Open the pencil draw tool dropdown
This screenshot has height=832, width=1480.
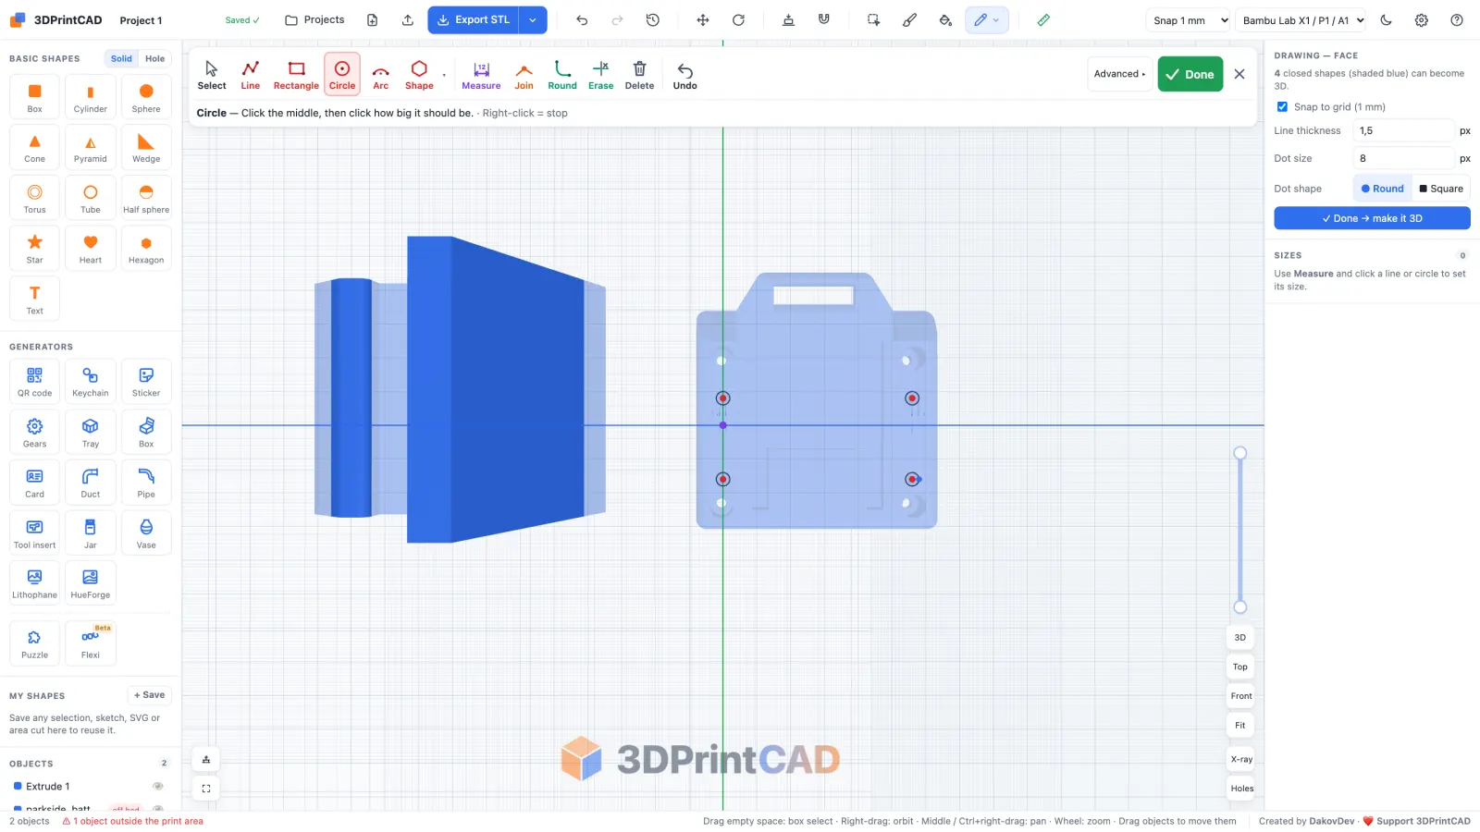click(x=986, y=19)
